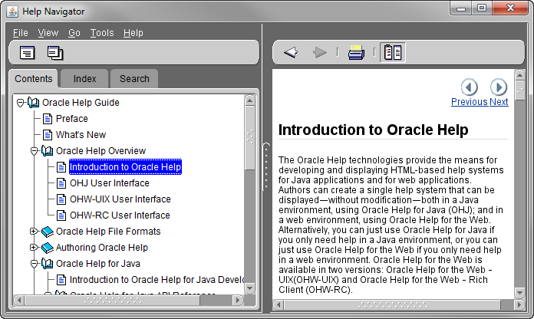Click the contents tree up scroll arrow
Viewport: 534px width, 319px height.
(250, 100)
